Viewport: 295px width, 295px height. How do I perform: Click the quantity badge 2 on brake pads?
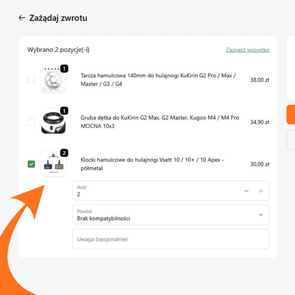tap(64, 153)
